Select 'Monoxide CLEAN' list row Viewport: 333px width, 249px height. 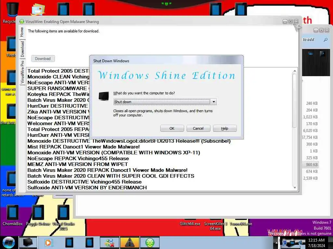pyautogui.click(x=59, y=77)
